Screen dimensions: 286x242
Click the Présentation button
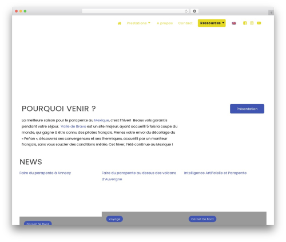247,109
